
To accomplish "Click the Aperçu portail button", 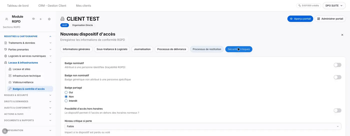I will (300, 19).
